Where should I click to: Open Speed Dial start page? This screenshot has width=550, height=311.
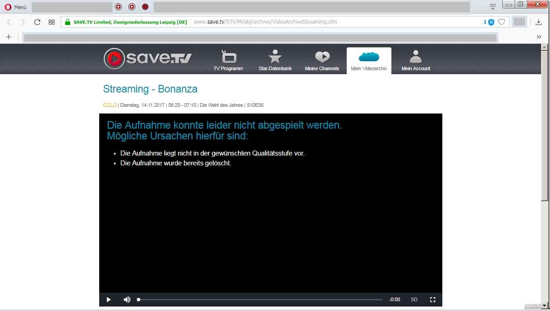[51, 22]
